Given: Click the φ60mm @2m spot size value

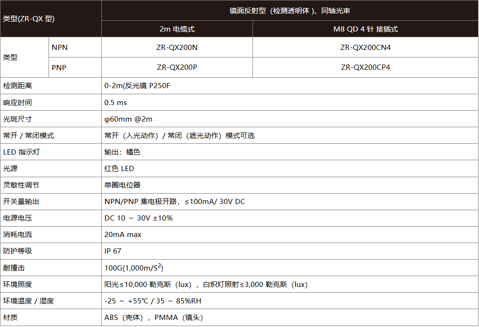Looking at the screenshot, I should (x=128, y=119).
